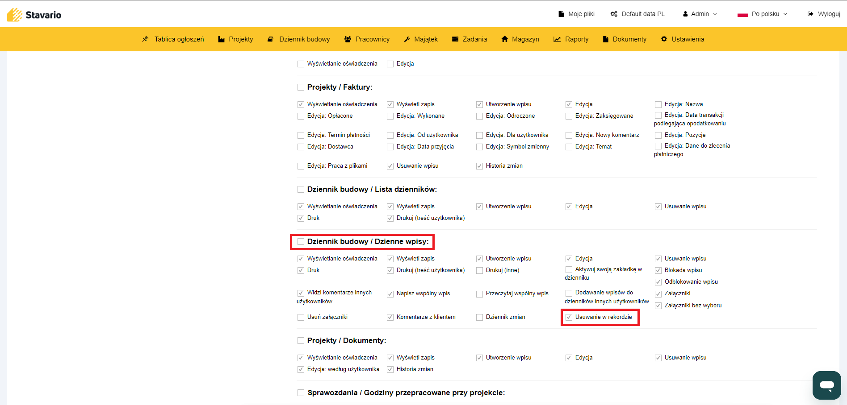Enable Edycja: Nazwa checkbox

point(658,104)
